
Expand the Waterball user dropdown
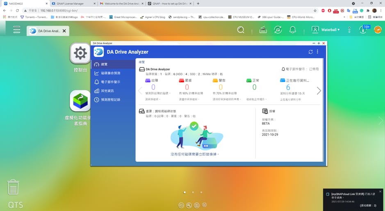(326, 30)
